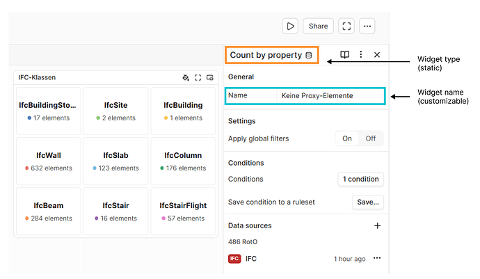480x279 pixels.
Task: Select the IfcColumn card
Action: coord(183,161)
